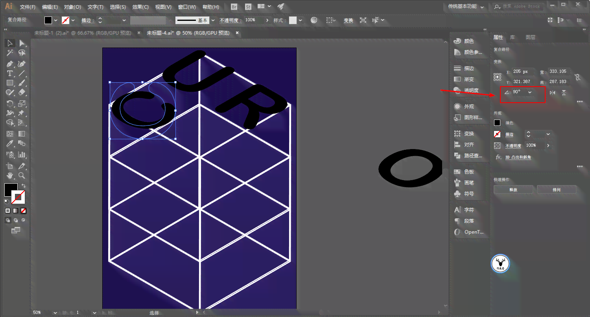Select the Direct Selection tool
The image size is (590, 317).
click(22, 43)
